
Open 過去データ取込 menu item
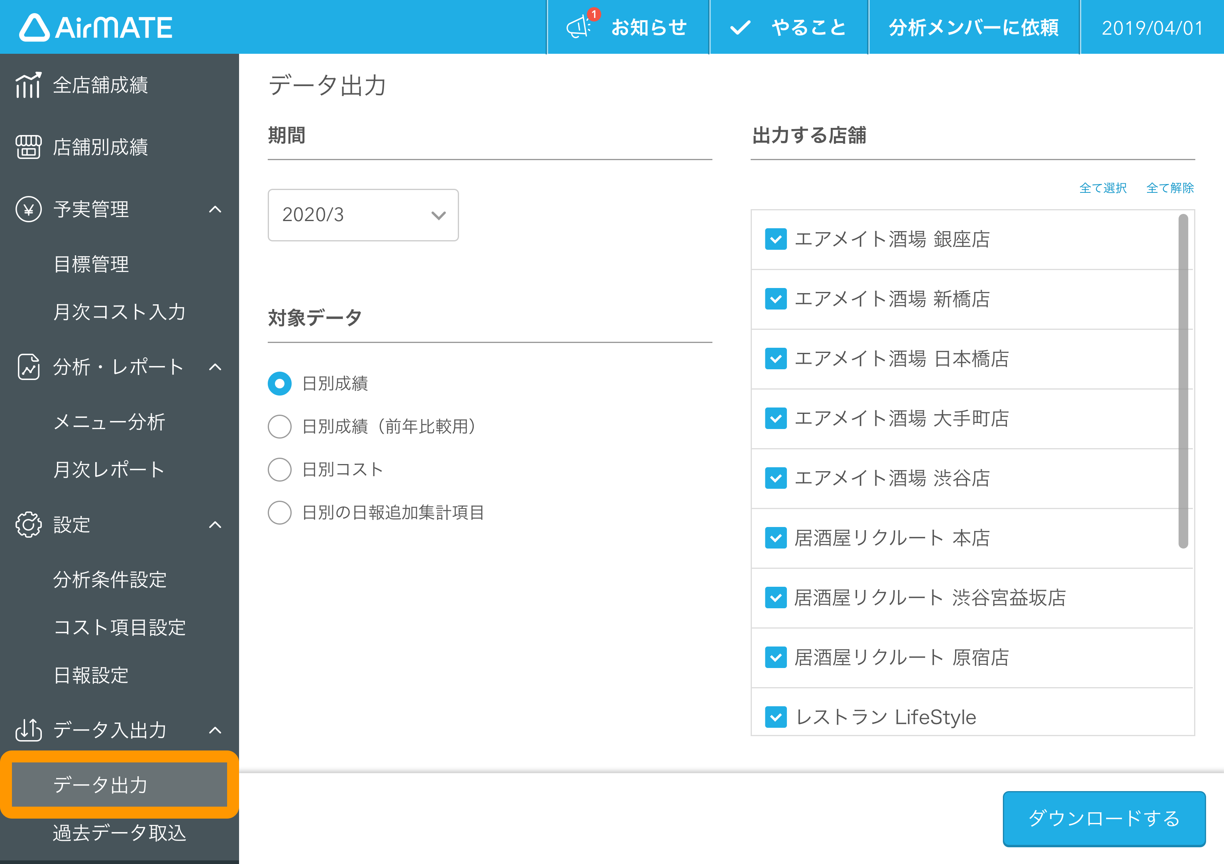coord(120,833)
